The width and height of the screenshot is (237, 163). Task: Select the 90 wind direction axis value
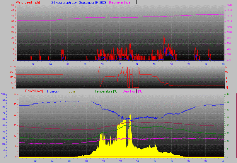coord(12,83)
